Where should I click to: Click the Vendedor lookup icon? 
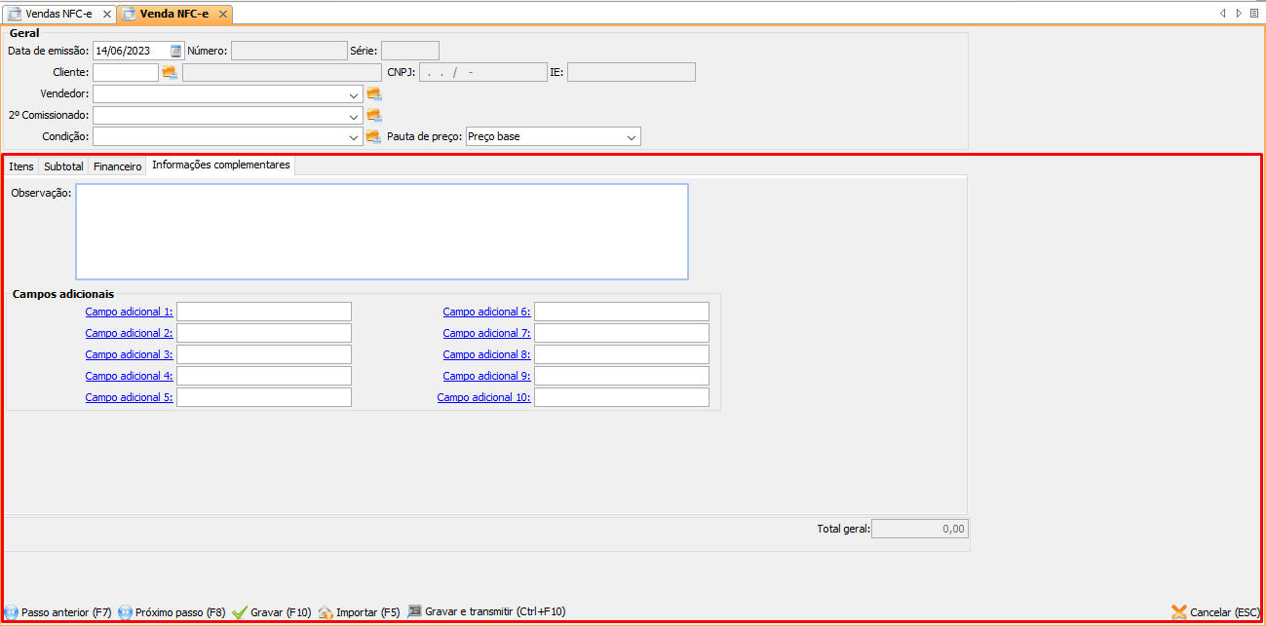(373, 94)
